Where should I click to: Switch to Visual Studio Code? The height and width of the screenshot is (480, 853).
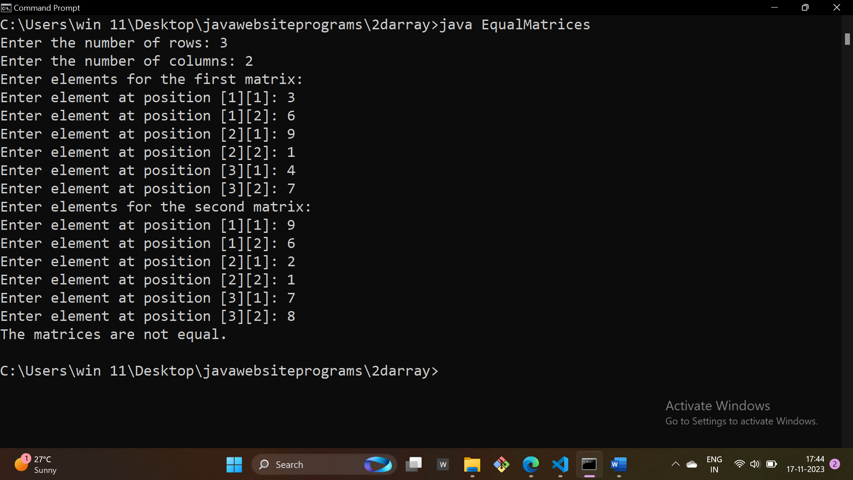pyautogui.click(x=560, y=465)
